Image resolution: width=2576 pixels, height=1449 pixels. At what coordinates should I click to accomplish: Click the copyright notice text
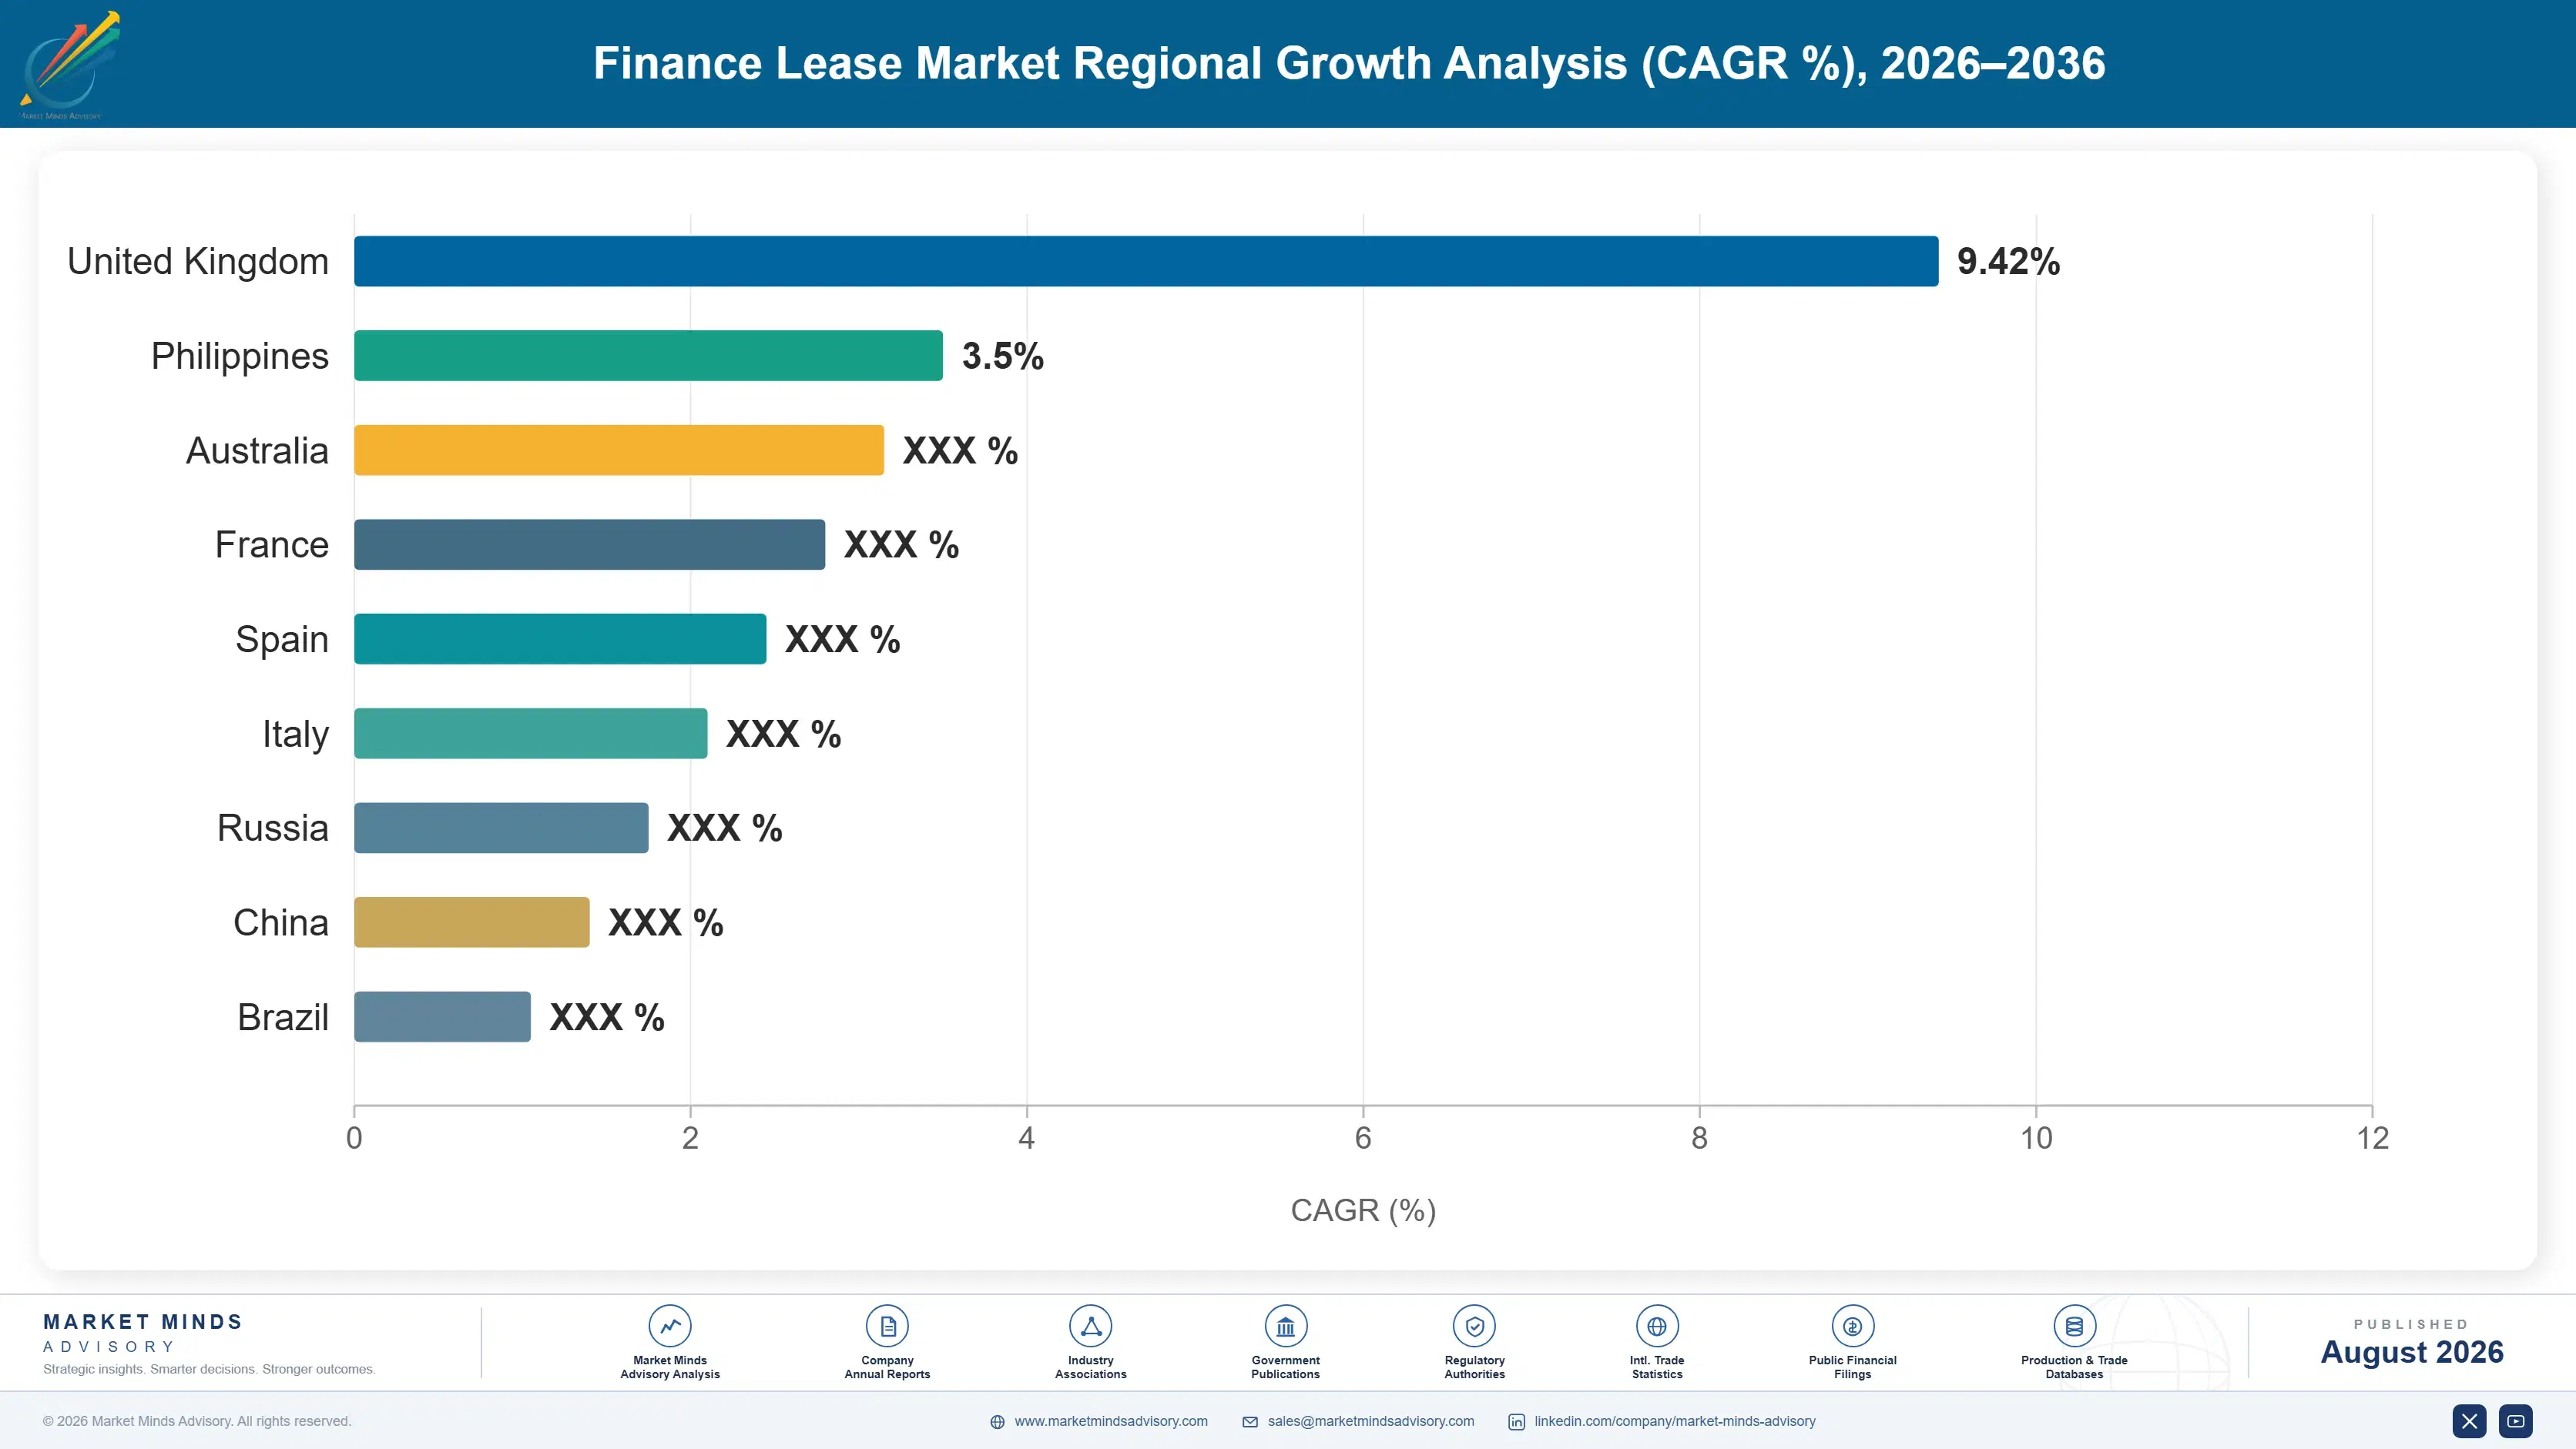(x=197, y=1421)
